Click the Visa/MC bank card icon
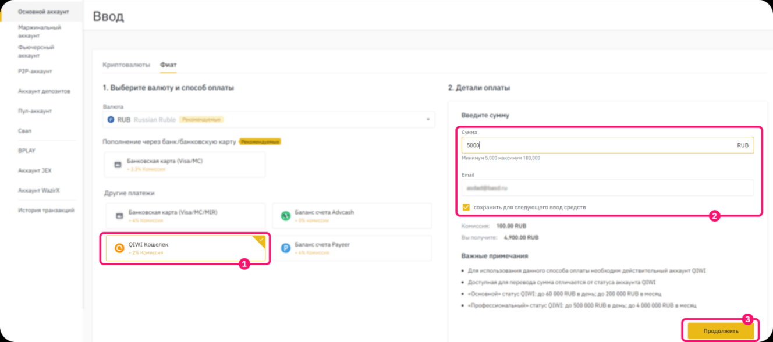 118,165
